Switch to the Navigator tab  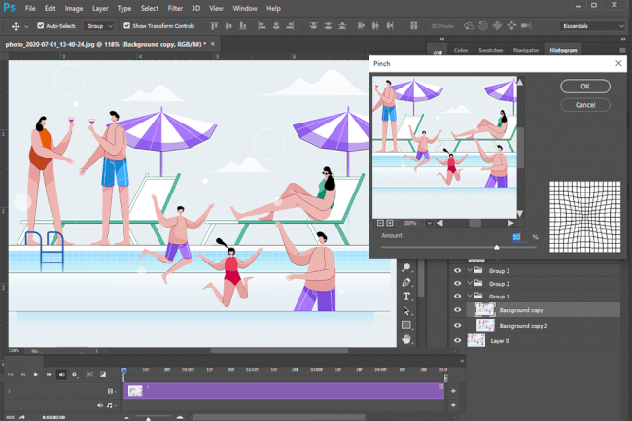(x=526, y=50)
